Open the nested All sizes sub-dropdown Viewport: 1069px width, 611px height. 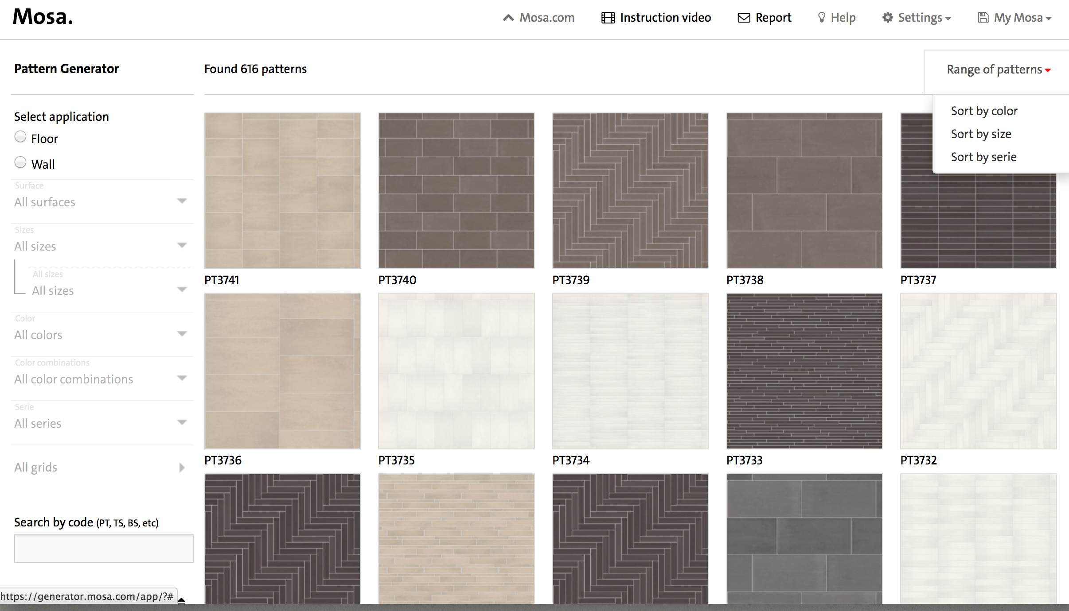(111, 290)
